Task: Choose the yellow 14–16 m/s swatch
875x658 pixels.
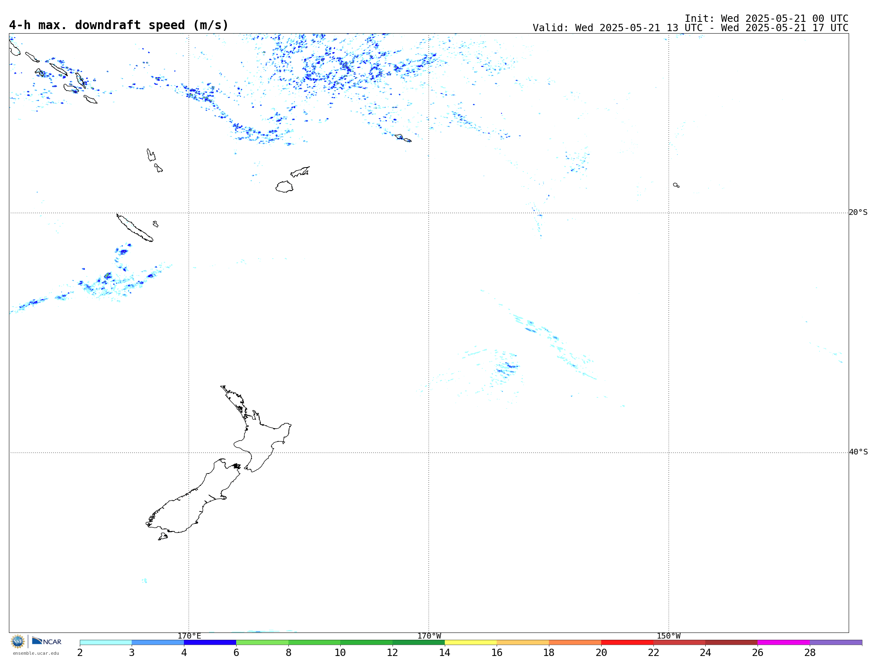Action: (x=471, y=642)
